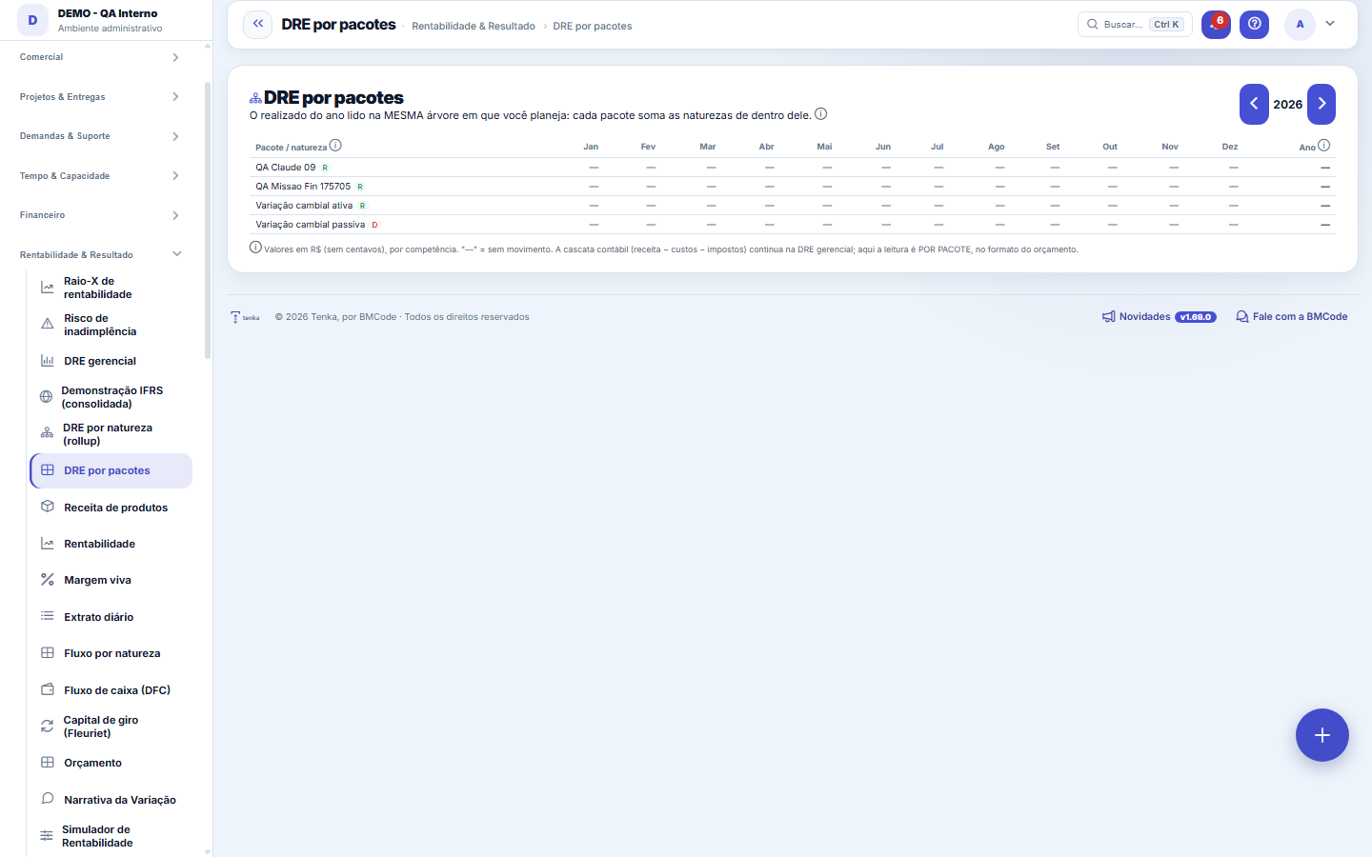Click the info icon next to Pacote / natureza
Image resolution: width=1372 pixels, height=857 pixels.
click(335, 146)
